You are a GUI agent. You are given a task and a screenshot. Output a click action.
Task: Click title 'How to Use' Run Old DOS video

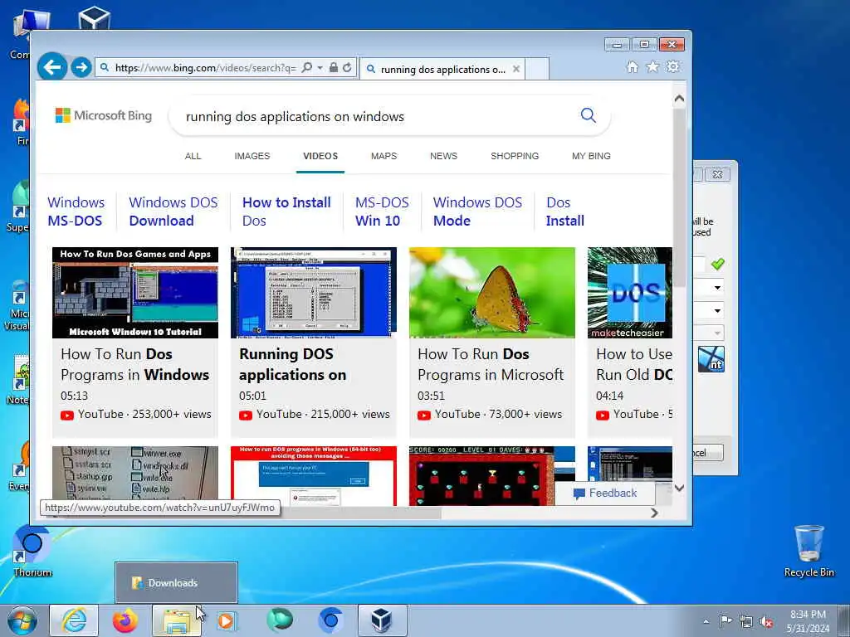pos(634,365)
